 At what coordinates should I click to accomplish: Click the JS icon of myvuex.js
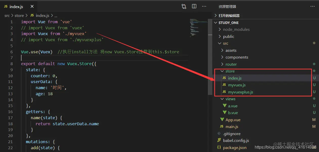[x=224, y=85]
